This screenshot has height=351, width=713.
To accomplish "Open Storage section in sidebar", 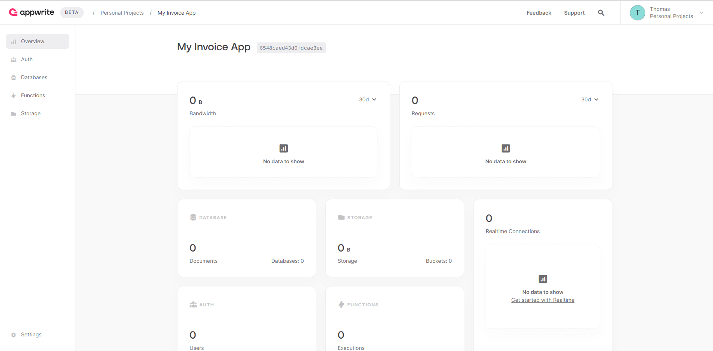I will [38, 113].
